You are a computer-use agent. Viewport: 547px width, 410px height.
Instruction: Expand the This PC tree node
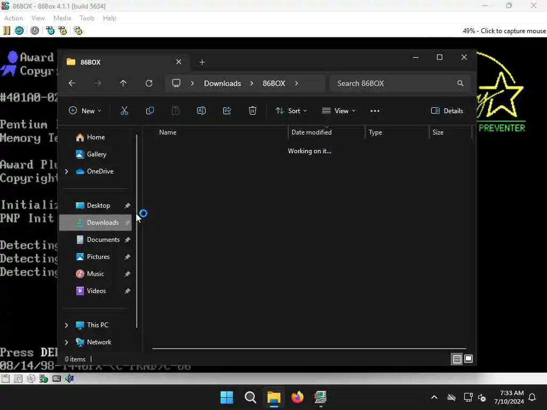pyautogui.click(x=67, y=325)
